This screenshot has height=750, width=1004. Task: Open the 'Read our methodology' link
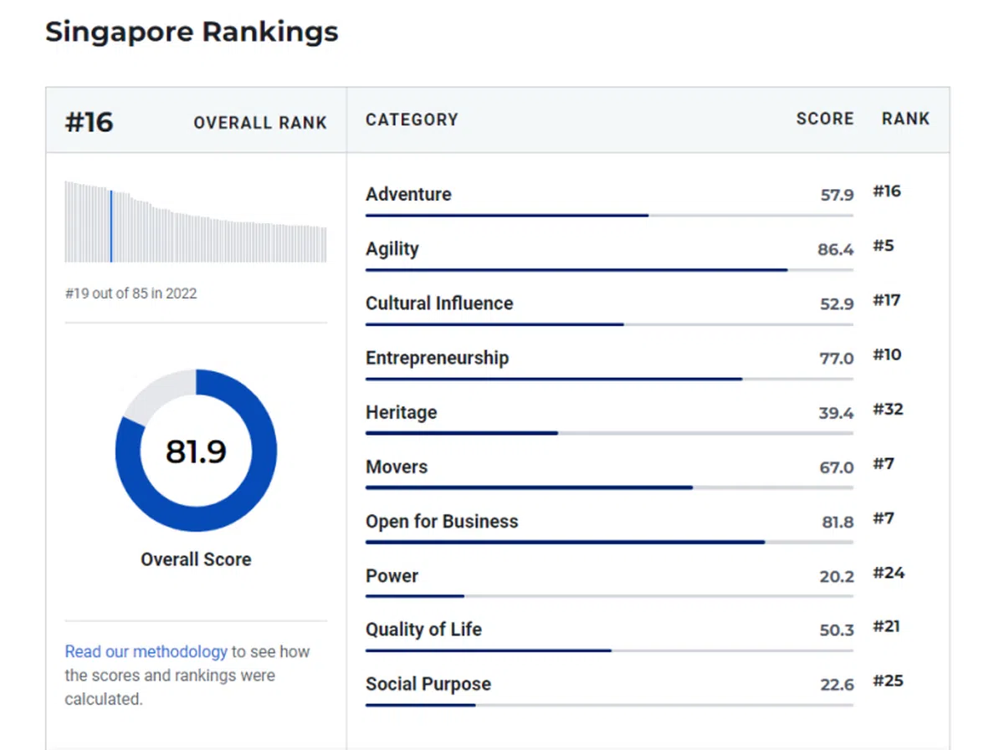tap(146, 651)
